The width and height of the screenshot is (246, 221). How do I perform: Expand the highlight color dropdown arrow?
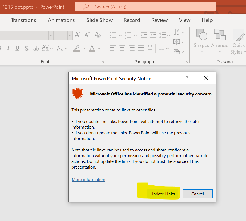pos(84,49)
